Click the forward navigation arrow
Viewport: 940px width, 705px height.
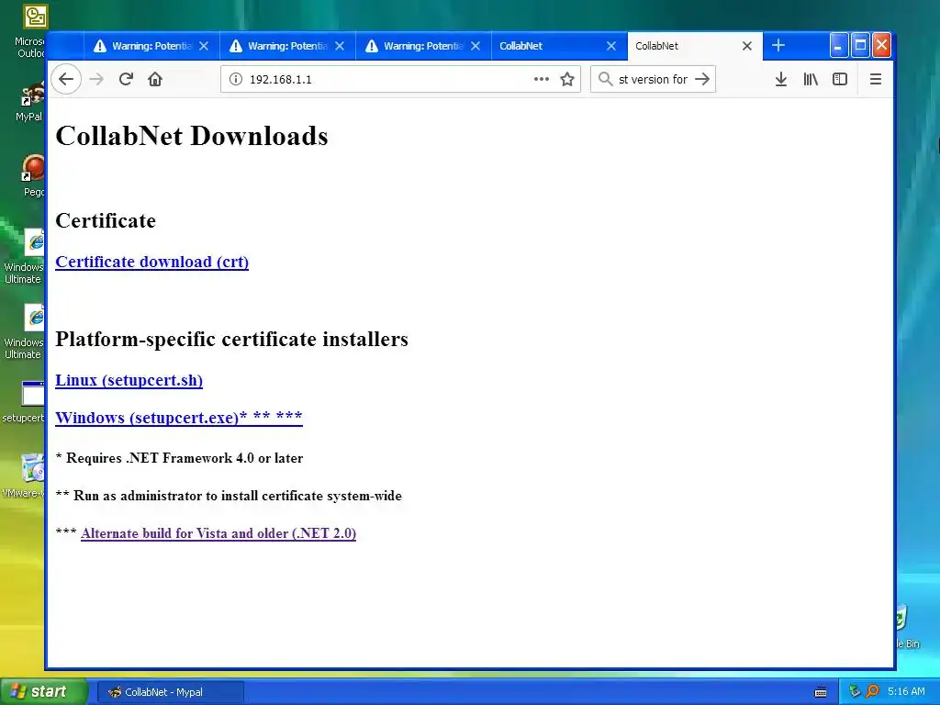[96, 79]
